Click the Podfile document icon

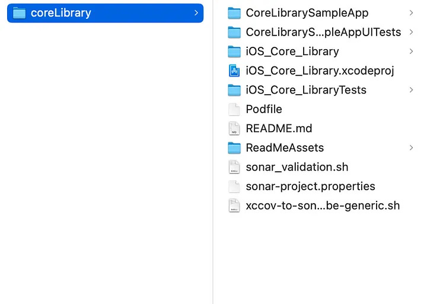coord(234,109)
